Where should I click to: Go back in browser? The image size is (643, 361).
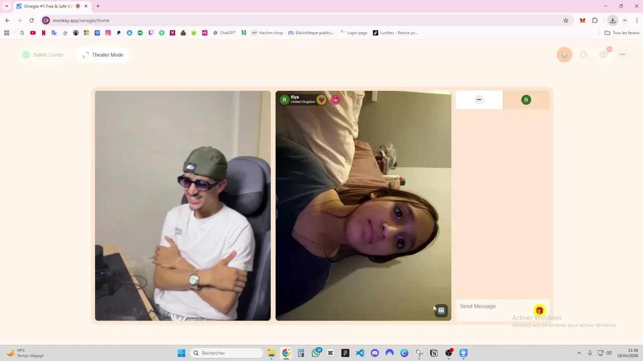tap(7, 21)
